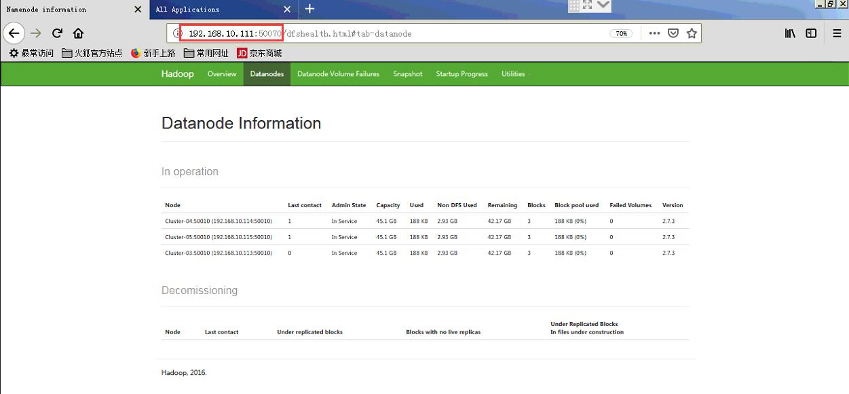
Task: Click the Node column header in operation table
Action: (172, 205)
